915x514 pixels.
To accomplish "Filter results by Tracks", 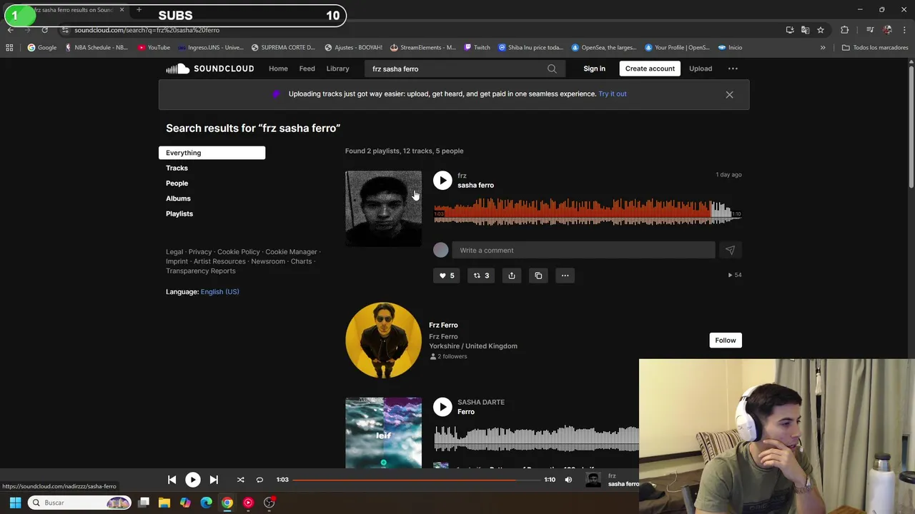I will pos(177,168).
